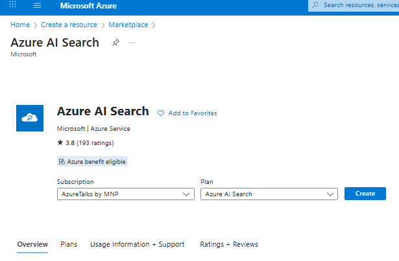Show the portal hamburger menu
This screenshot has width=399, height=261.
click(x=37, y=5)
